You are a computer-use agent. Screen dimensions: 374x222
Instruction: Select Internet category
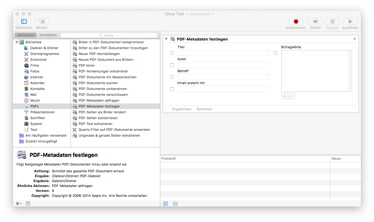pos(37,77)
